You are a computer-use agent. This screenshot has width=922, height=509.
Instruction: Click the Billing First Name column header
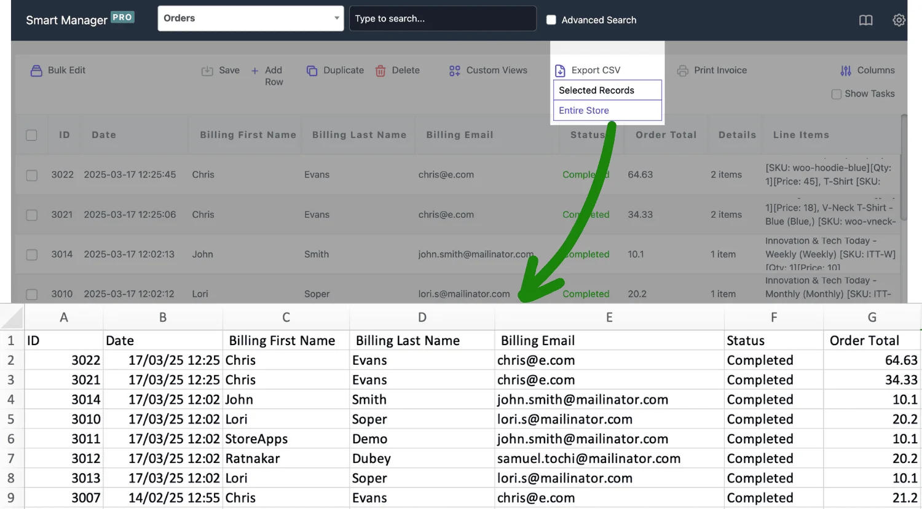[x=248, y=135]
